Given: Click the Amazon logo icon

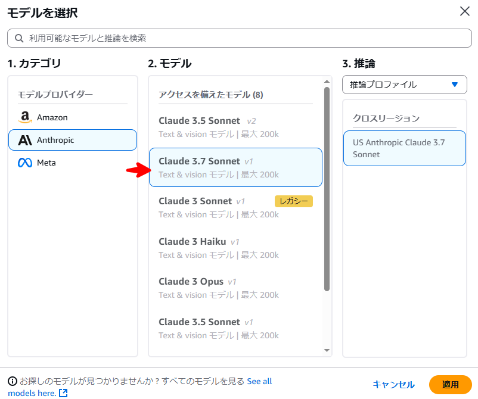Looking at the screenshot, I should point(24,117).
